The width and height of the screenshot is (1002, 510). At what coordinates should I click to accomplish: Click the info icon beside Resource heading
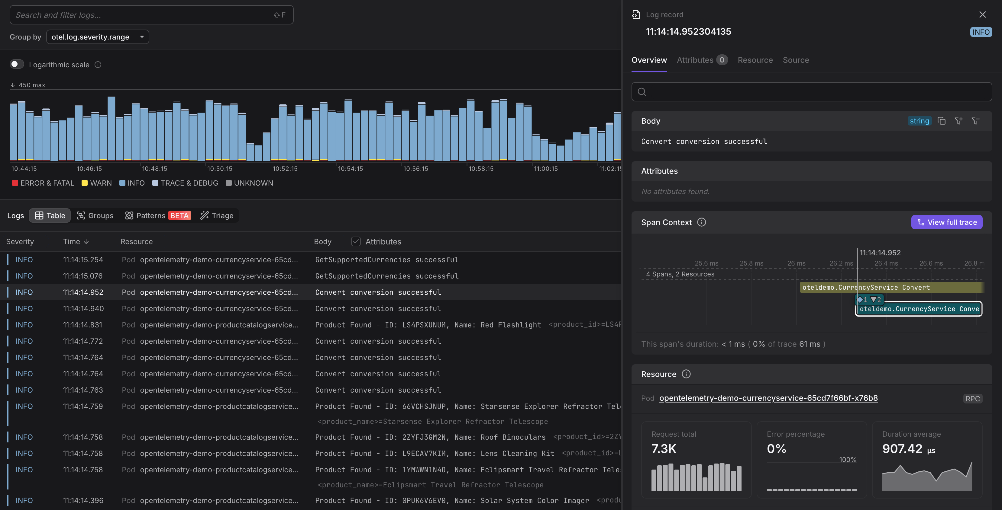pyautogui.click(x=686, y=374)
